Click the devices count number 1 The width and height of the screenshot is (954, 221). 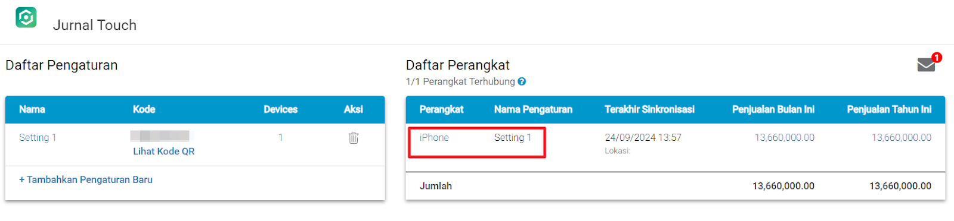pyautogui.click(x=280, y=138)
